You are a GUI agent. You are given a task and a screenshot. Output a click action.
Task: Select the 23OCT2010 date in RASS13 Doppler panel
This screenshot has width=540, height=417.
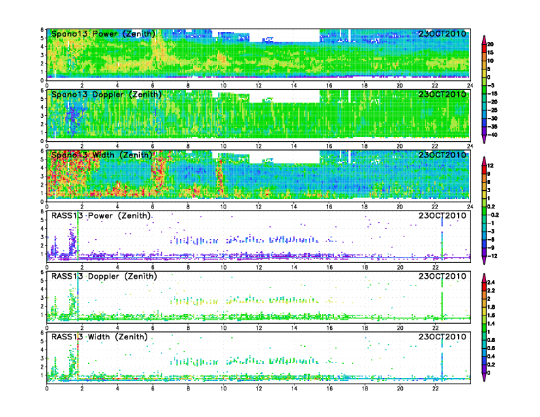442,276
